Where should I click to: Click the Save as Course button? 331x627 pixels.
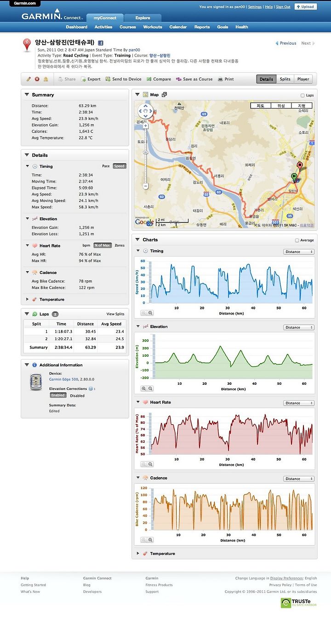(x=194, y=79)
